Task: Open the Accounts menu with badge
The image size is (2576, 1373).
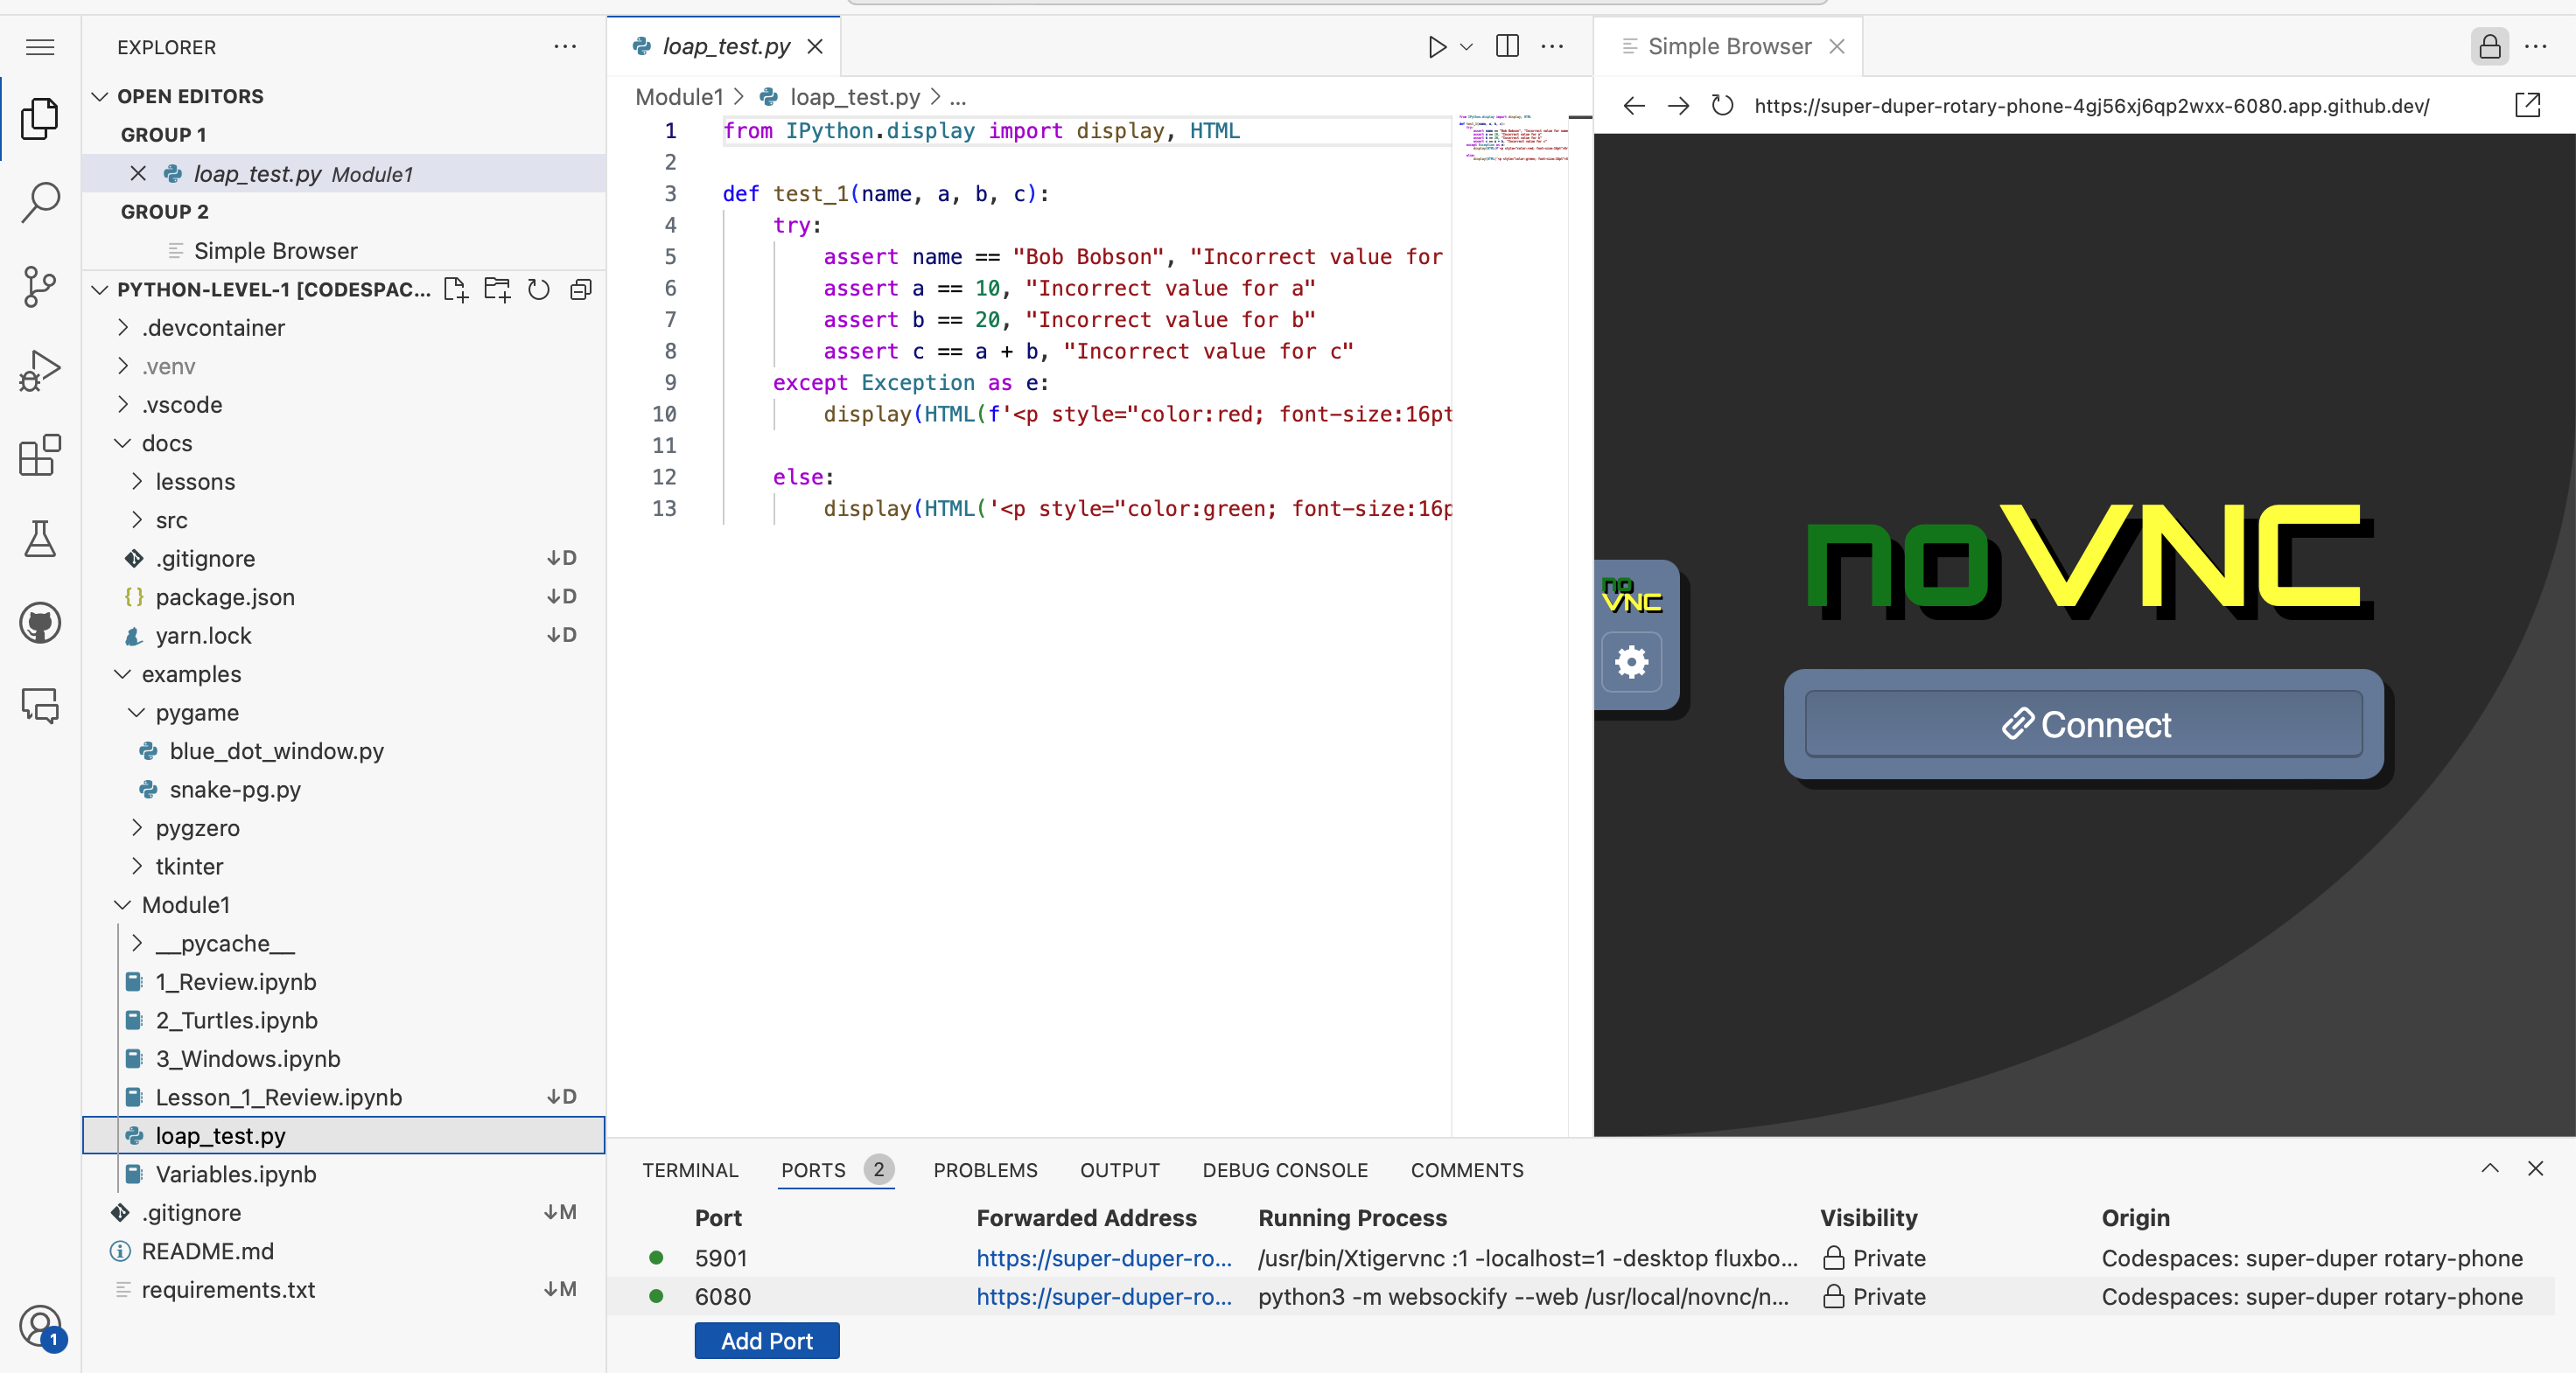Action: 40,1328
